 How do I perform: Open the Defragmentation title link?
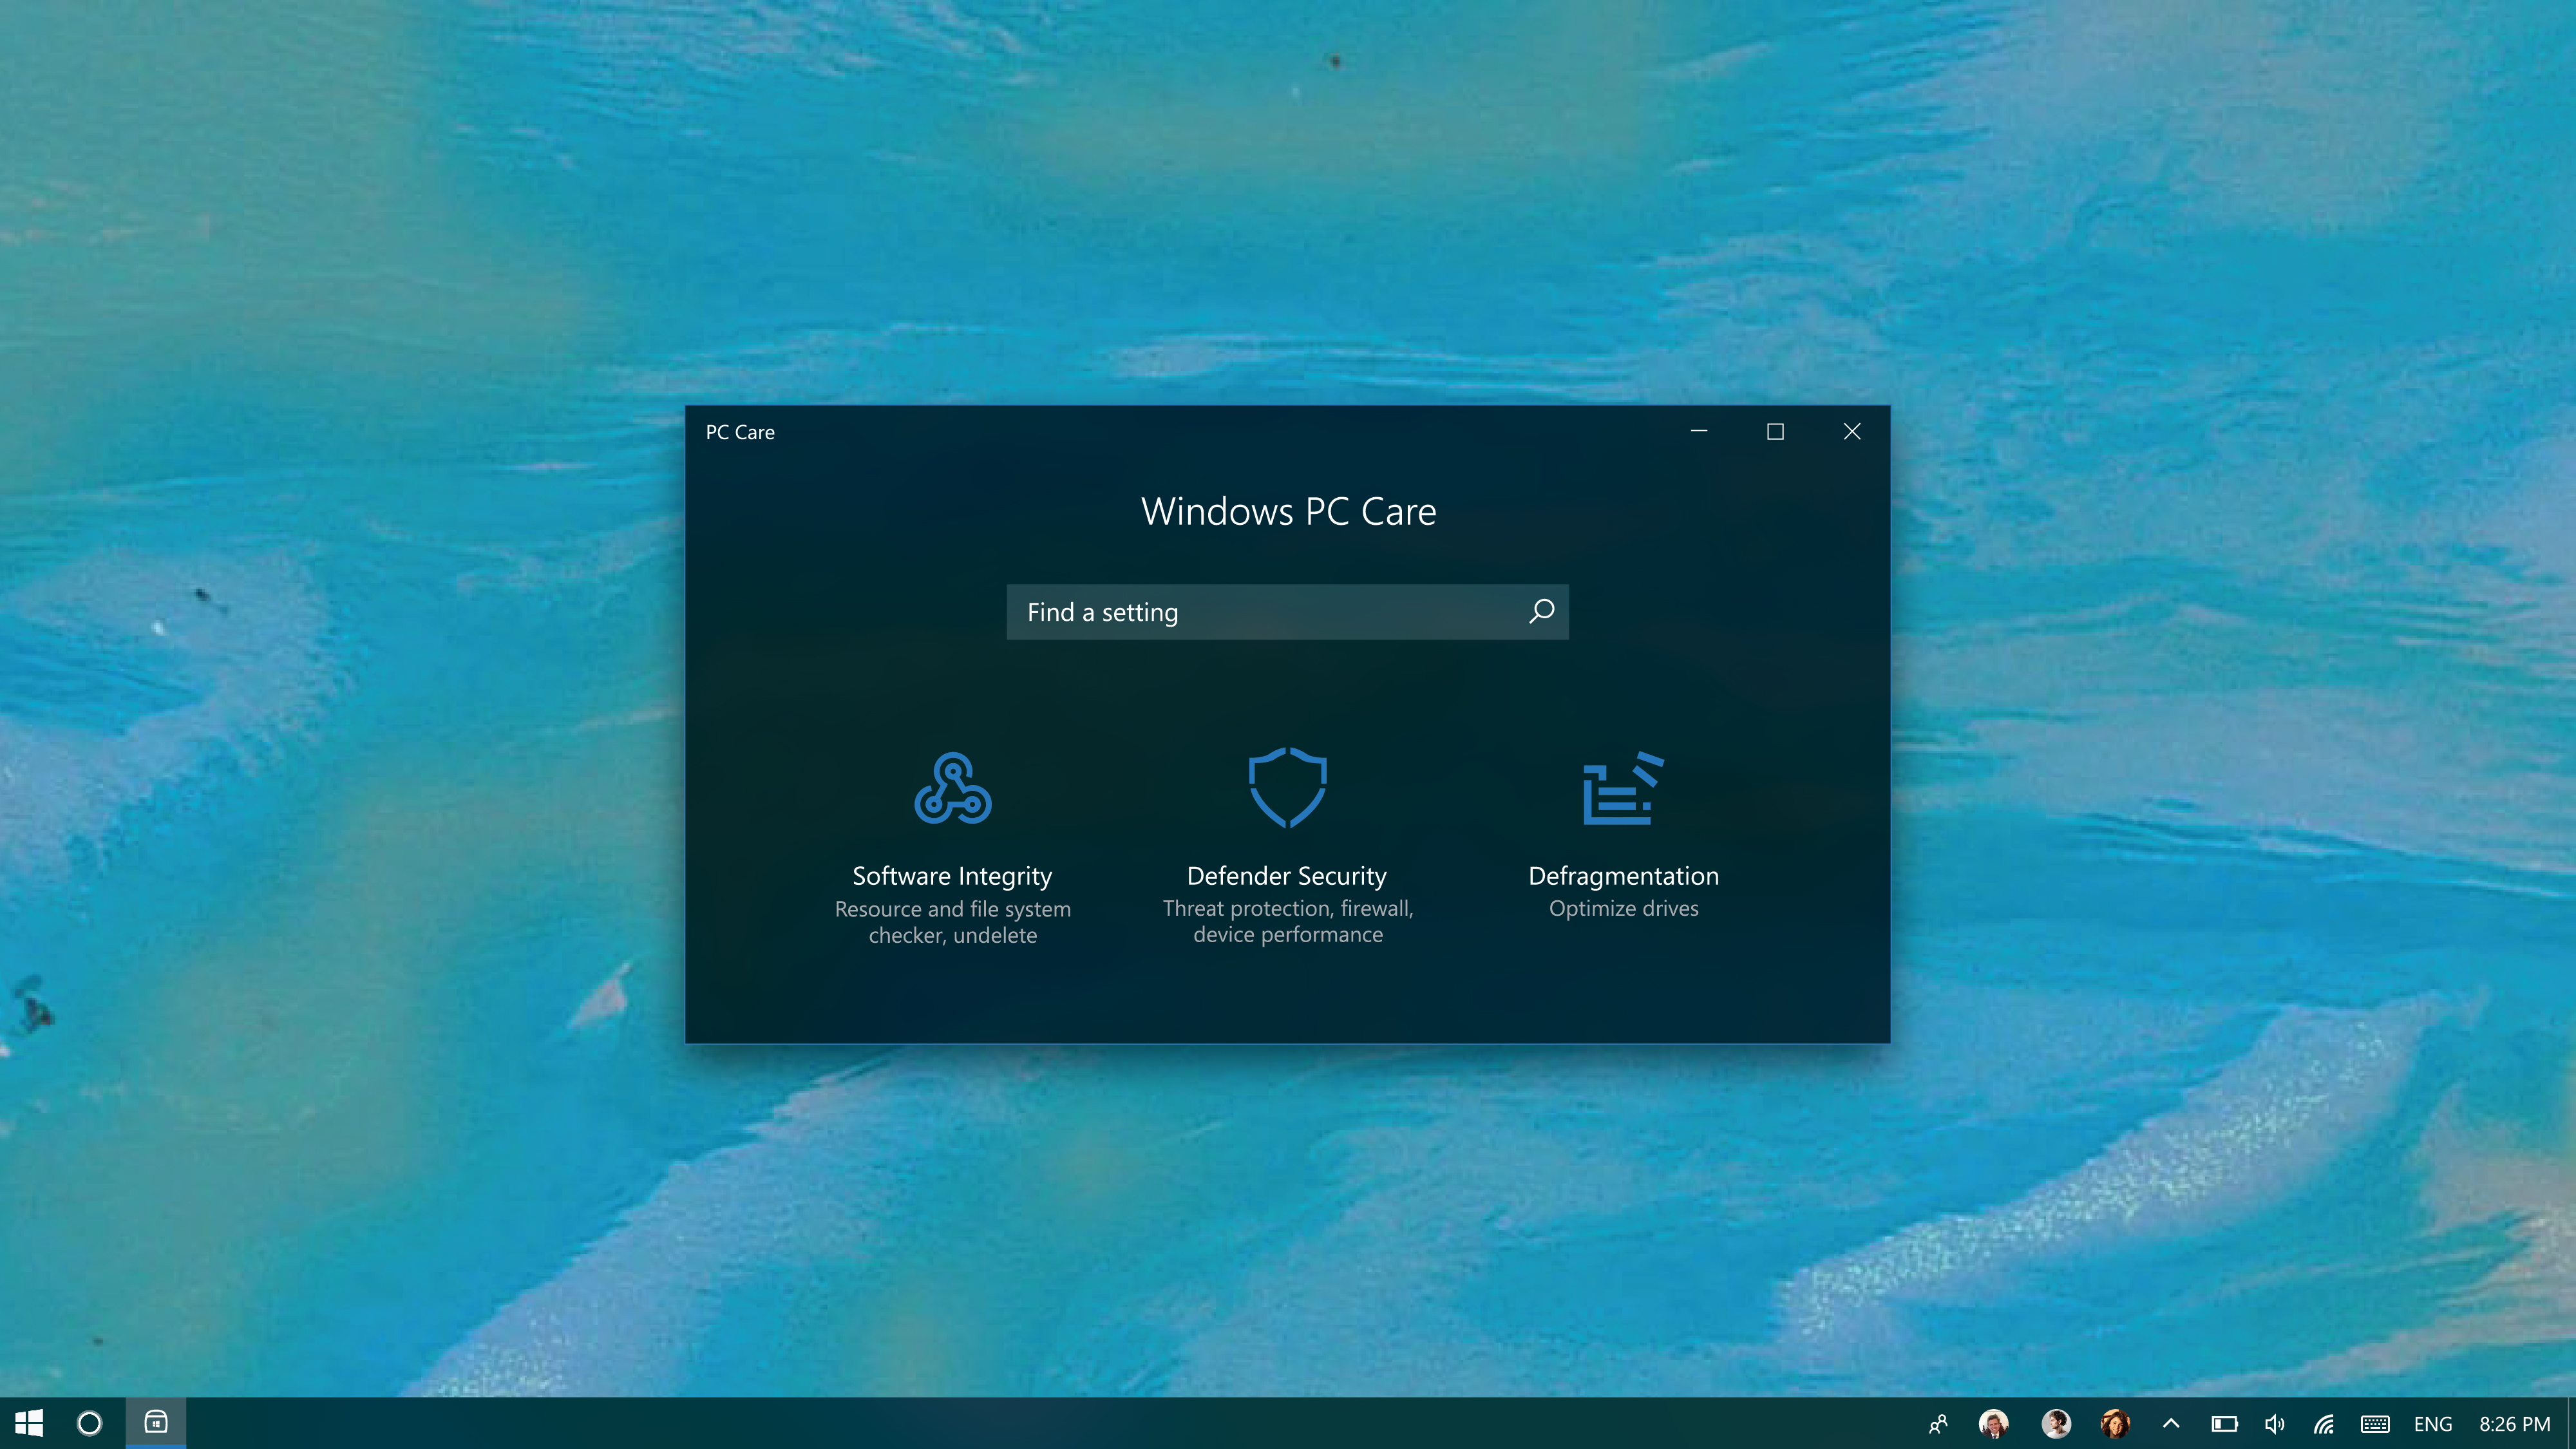click(x=1623, y=876)
